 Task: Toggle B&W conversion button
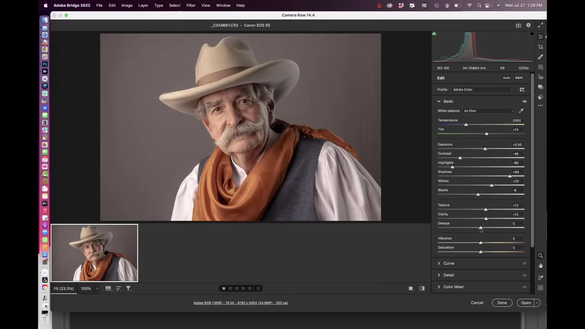click(x=519, y=78)
